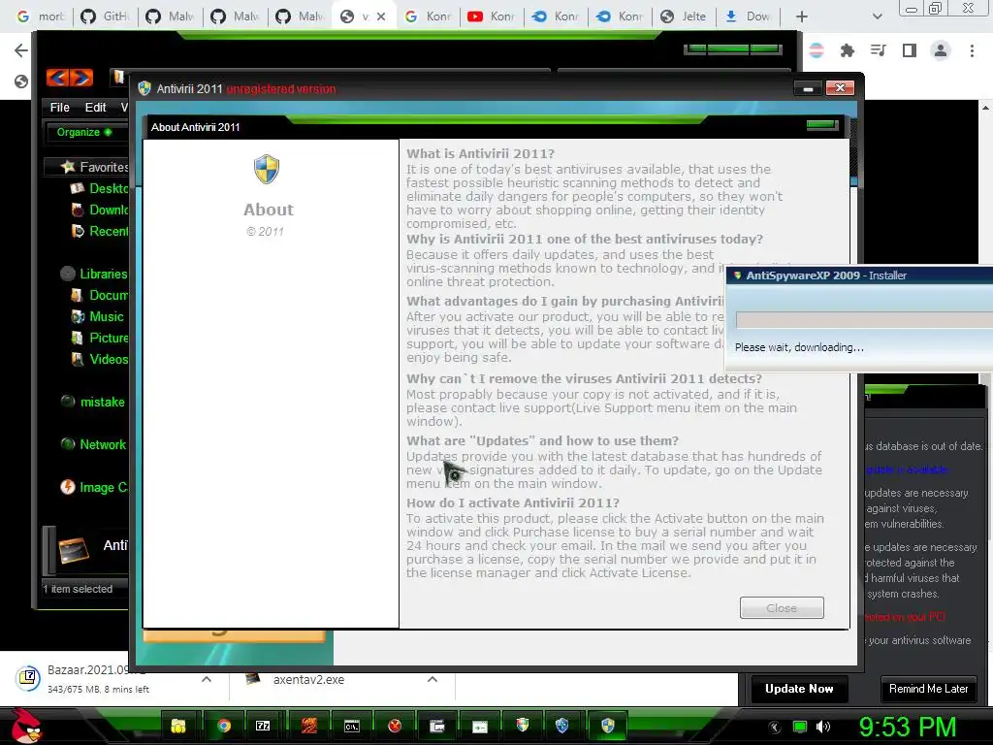Click the explorer back orange arrow
Image resolution: width=993 pixels, height=745 pixels.
(x=57, y=78)
